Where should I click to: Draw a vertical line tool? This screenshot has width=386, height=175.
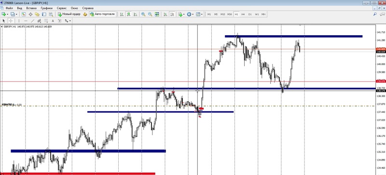coord(19,21)
